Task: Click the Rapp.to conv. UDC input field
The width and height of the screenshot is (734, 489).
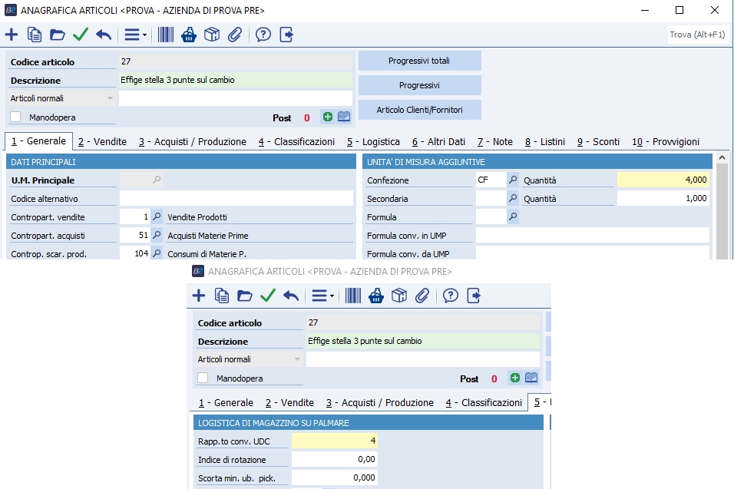Action: [335, 441]
